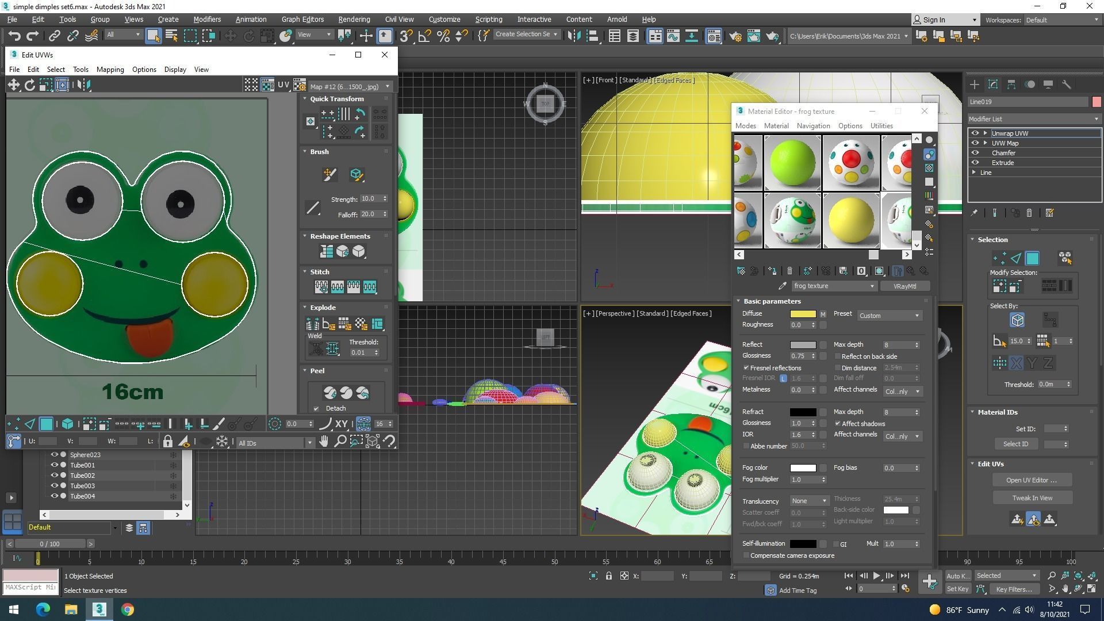Click the Select ID button
The height and width of the screenshot is (621, 1104).
(x=1015, y=444)
